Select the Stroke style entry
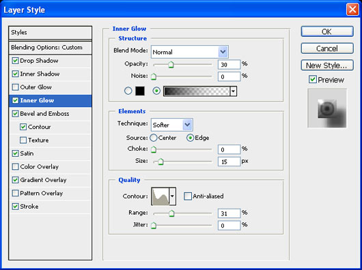362x270 pixels. click(x=29, y=207)
